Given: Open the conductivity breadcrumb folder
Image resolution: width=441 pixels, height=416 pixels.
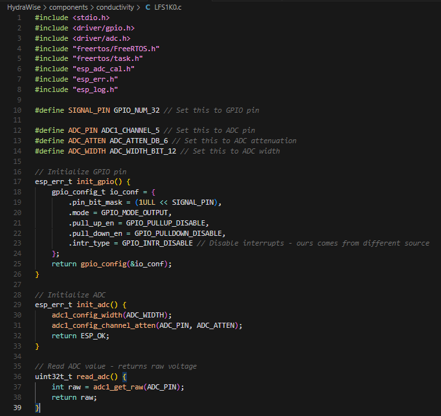Looking at the screenshot, I should coord(115,6).
